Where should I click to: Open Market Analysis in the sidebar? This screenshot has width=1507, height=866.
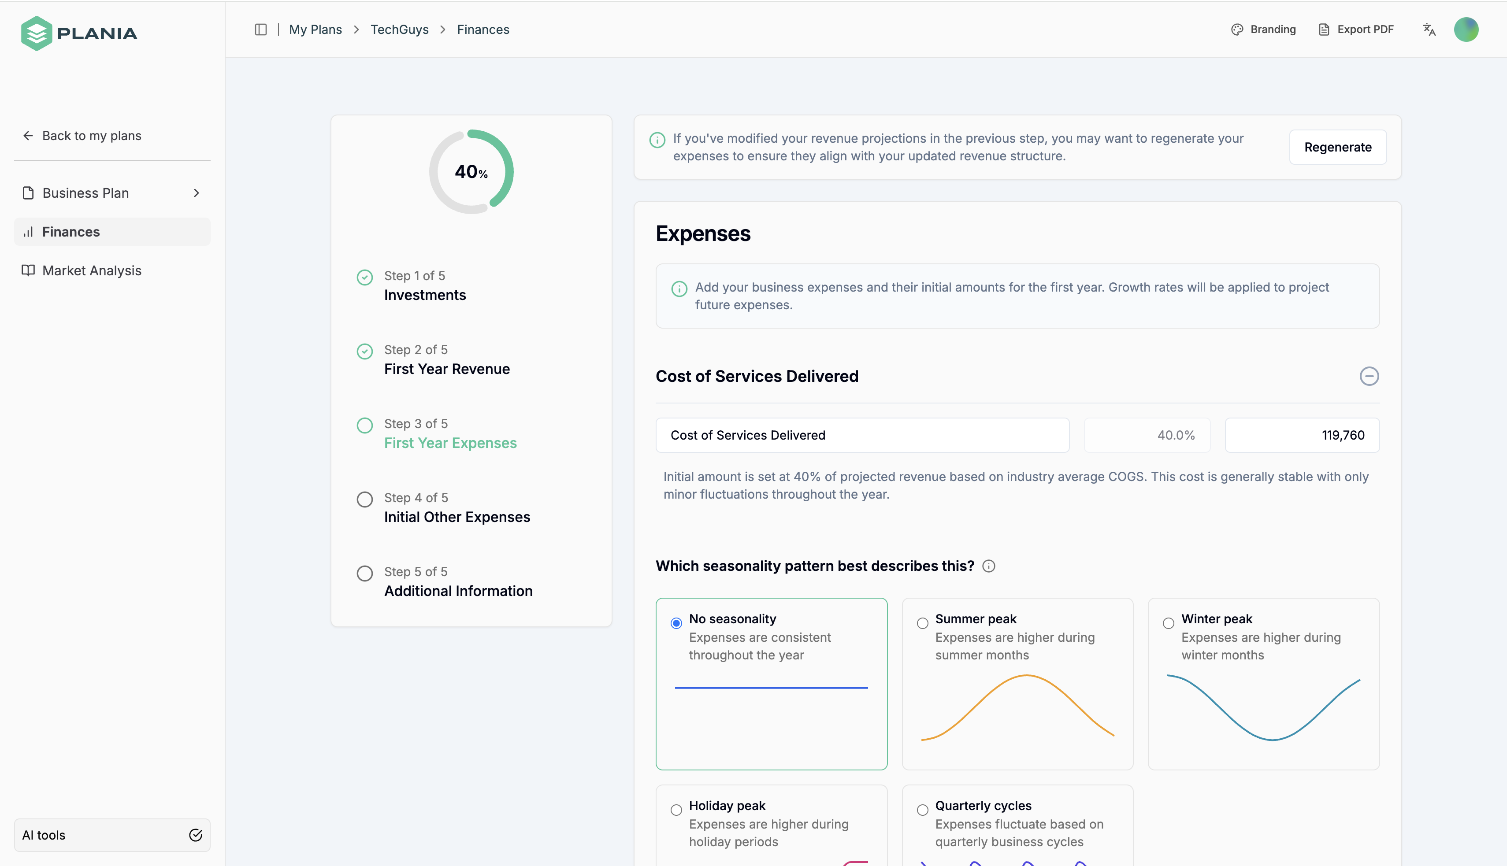[92, 270]
